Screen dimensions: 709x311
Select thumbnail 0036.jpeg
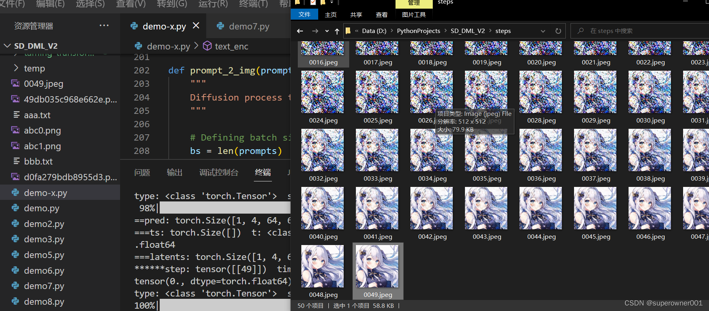(x=541, y=150)
